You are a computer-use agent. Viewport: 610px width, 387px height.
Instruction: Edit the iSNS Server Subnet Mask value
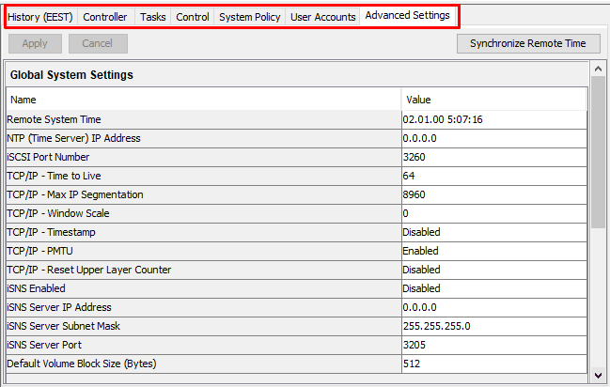pos(493,326)
